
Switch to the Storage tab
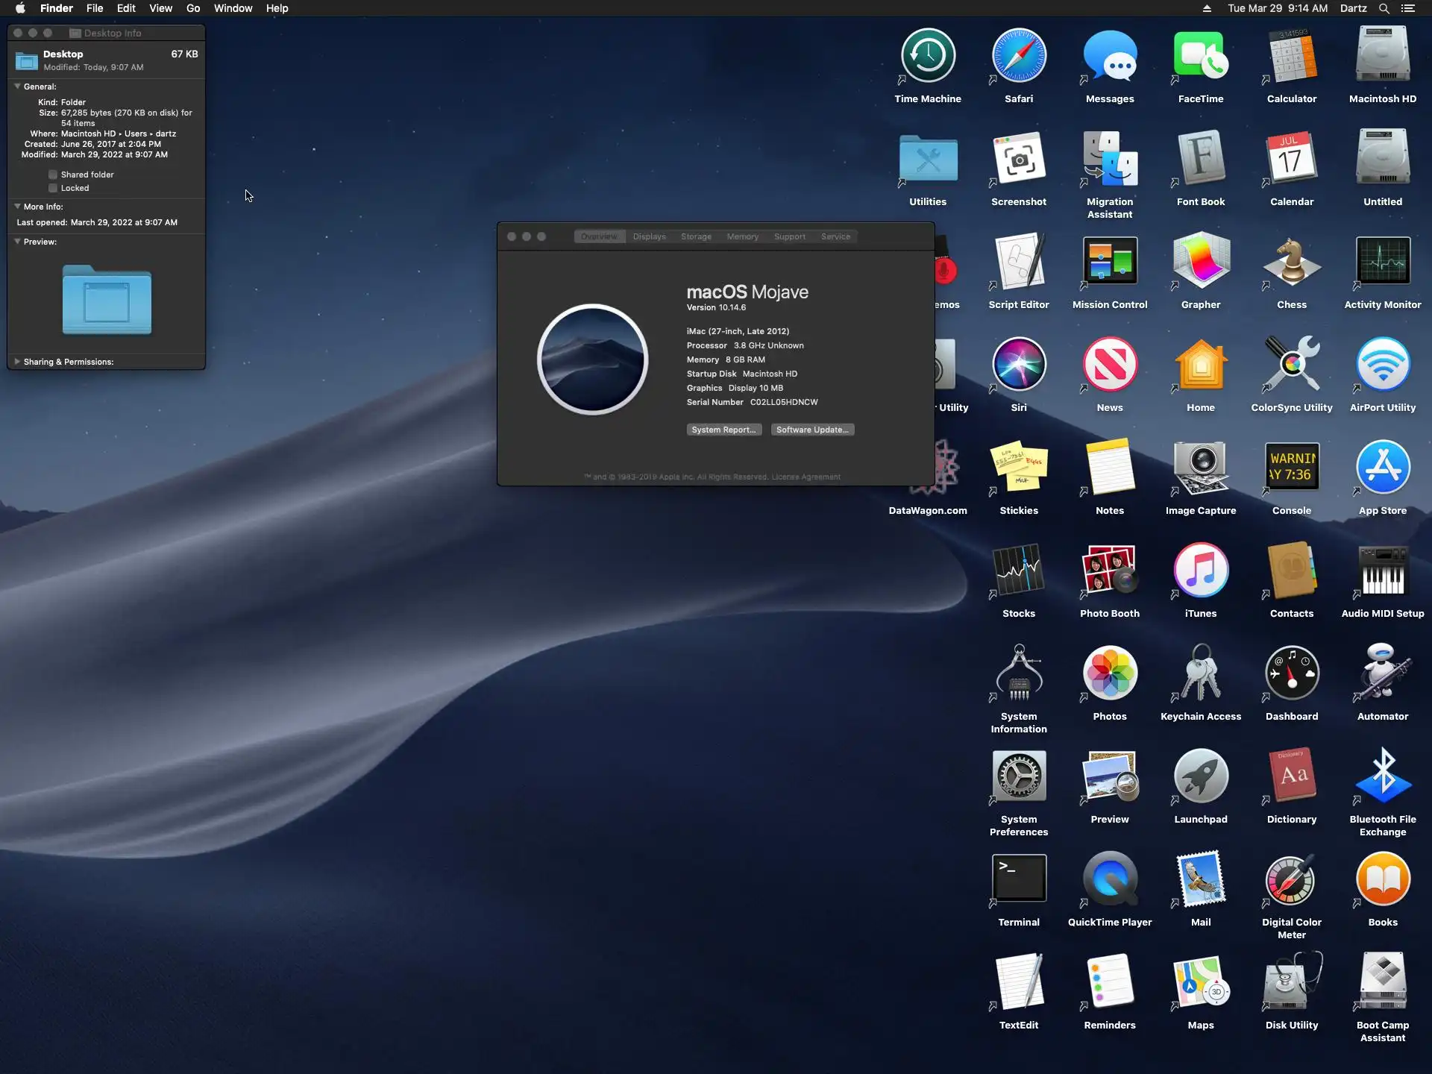tap(695, 236)
